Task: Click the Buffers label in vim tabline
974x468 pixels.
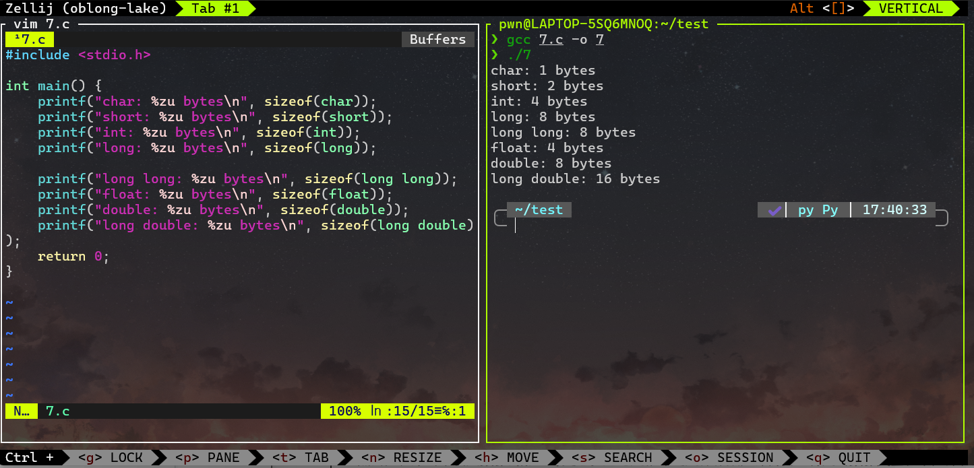Action: point(437,39)
